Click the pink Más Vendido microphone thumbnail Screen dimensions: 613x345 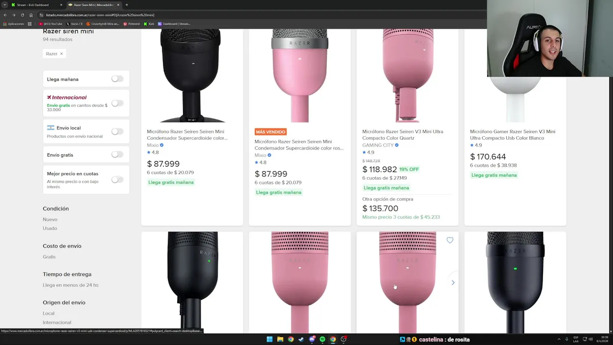coord(300,76)
